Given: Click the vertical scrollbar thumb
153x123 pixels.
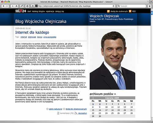Looking at the screenshot, I should pyautogui.click(x=152, y=13).
